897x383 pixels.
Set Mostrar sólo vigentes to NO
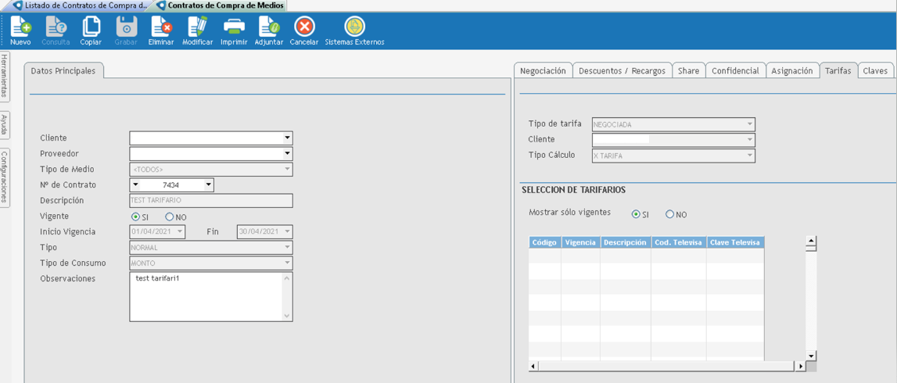pyautogui.click(x=670, y=214)
